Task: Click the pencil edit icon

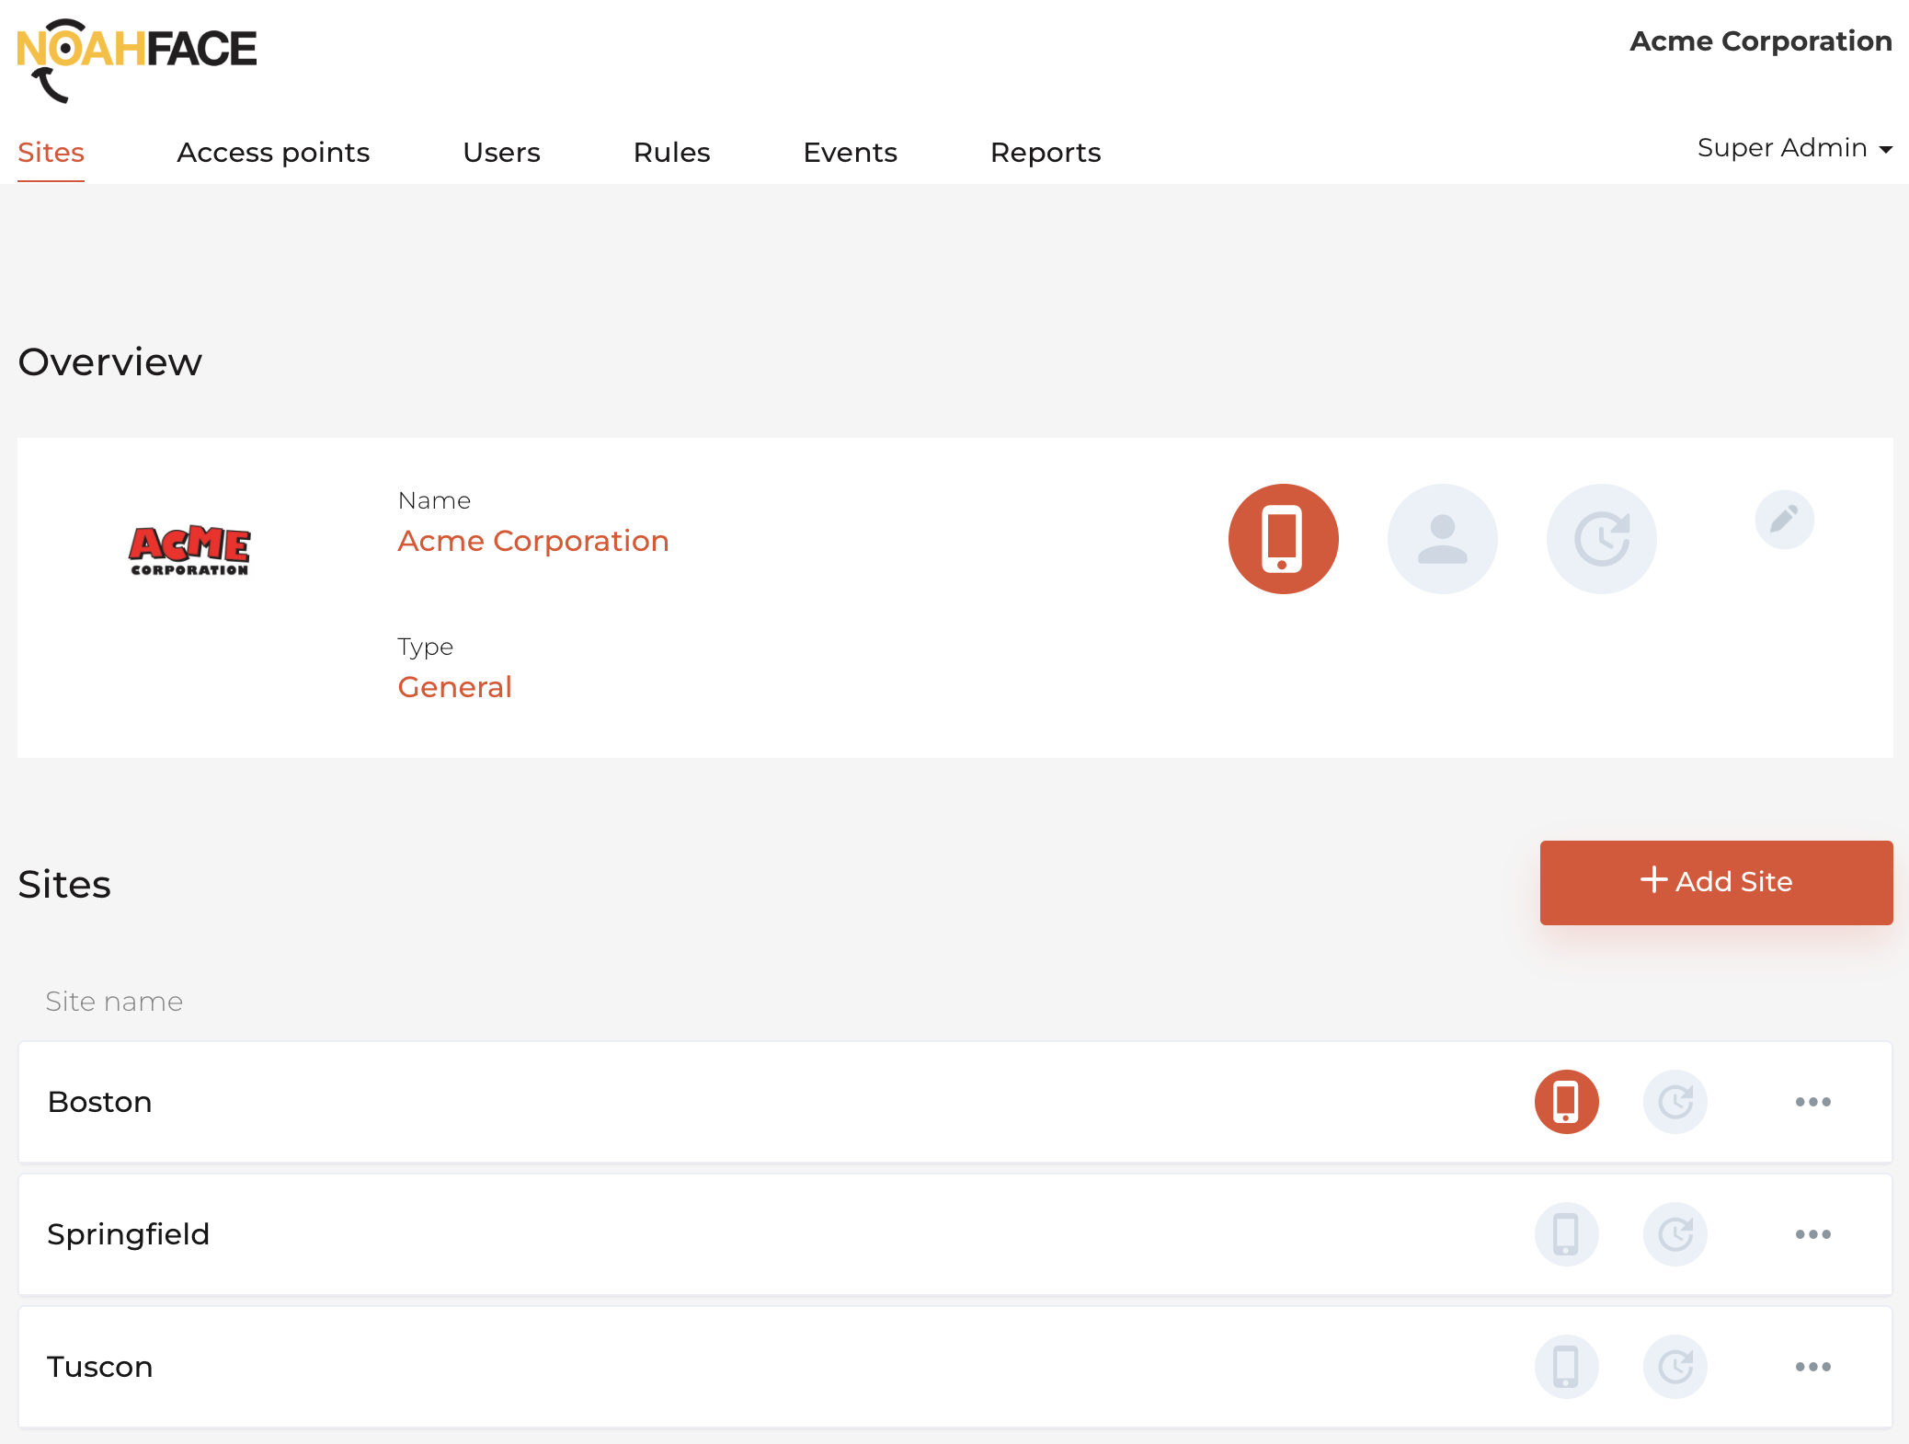Action: coord(1784,520)
